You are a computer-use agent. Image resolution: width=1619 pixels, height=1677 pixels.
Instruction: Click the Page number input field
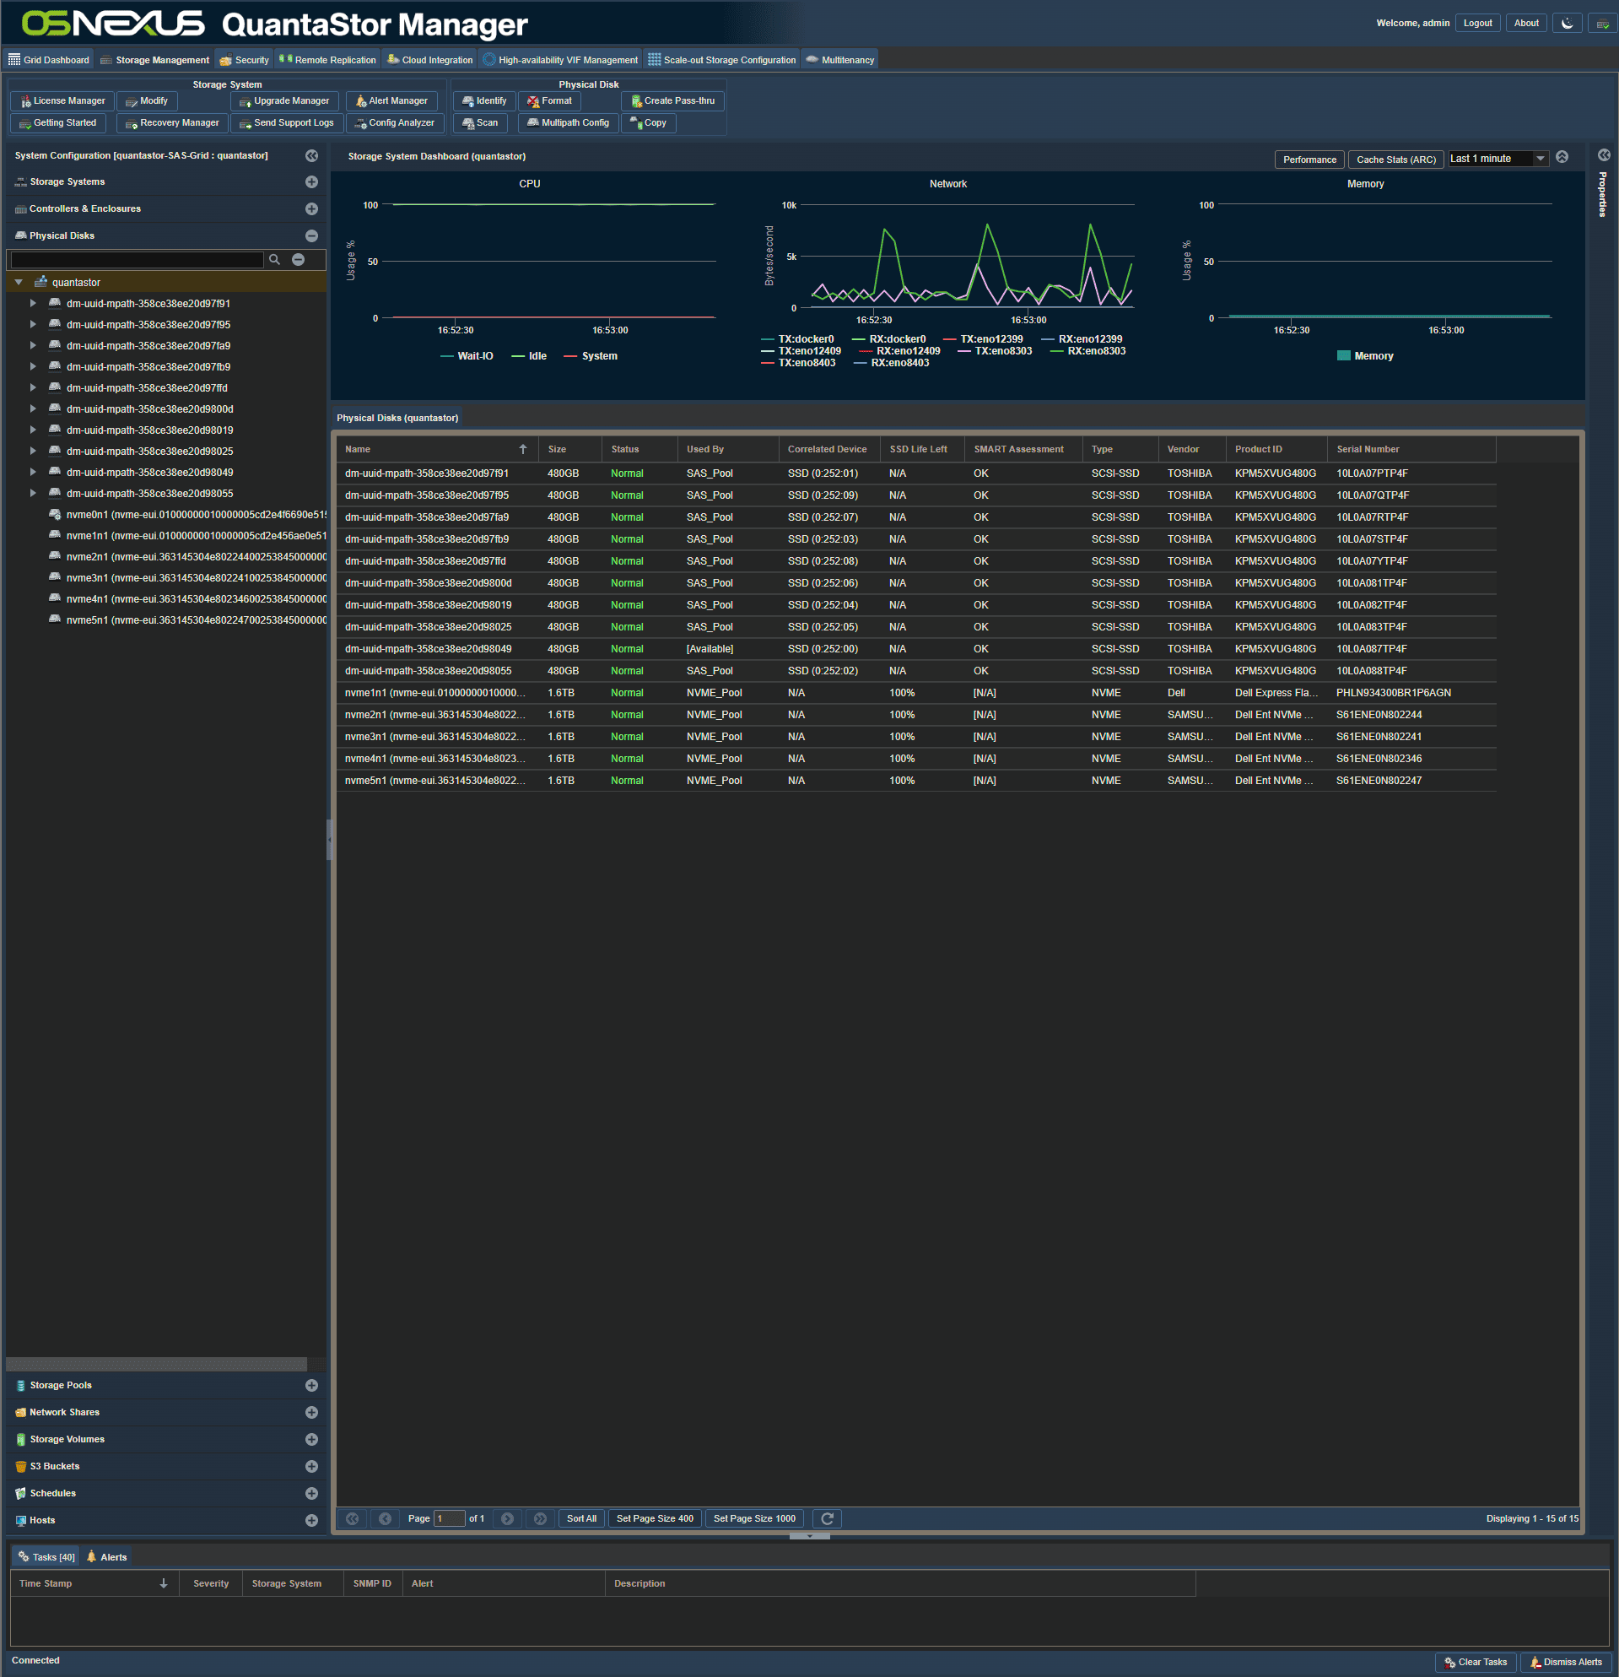pyautogui.click(x=449, y=1518)
